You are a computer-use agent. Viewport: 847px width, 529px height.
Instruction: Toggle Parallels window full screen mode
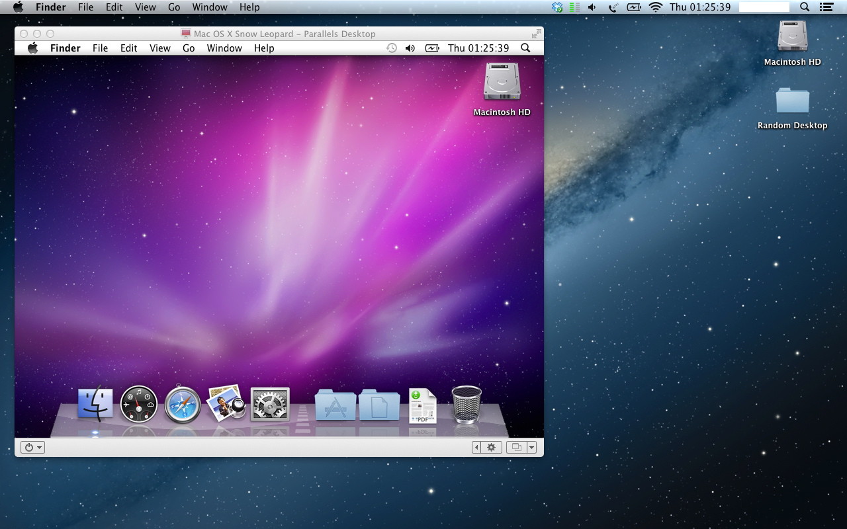tap(536, 34)
